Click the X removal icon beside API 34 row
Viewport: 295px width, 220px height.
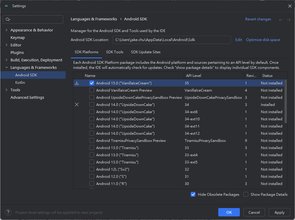[x=77, y=105]
